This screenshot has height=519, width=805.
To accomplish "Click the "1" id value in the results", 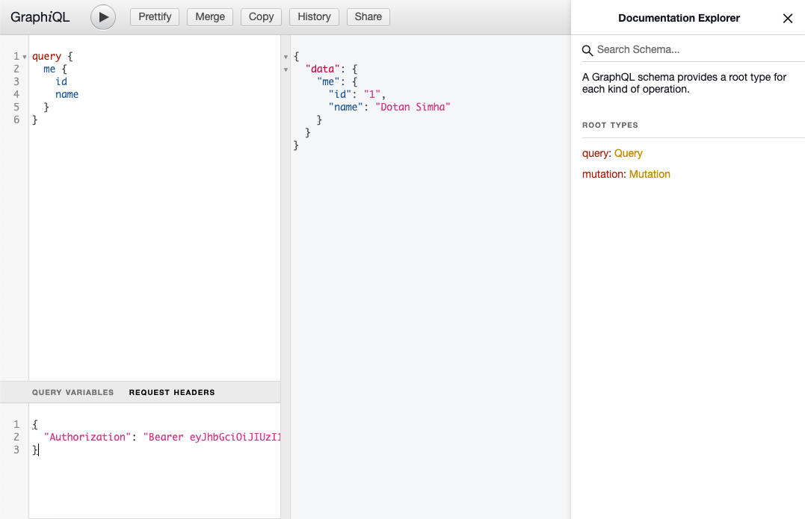I will [x=372, y=94].
